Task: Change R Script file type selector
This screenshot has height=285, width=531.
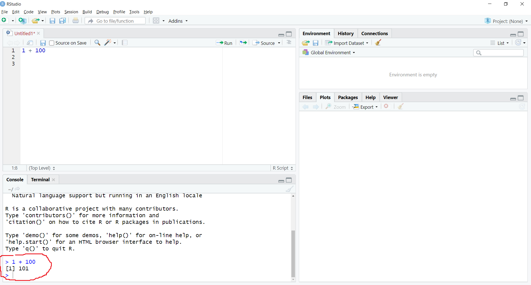Action: pyautogui.click(x=283, y=168)
